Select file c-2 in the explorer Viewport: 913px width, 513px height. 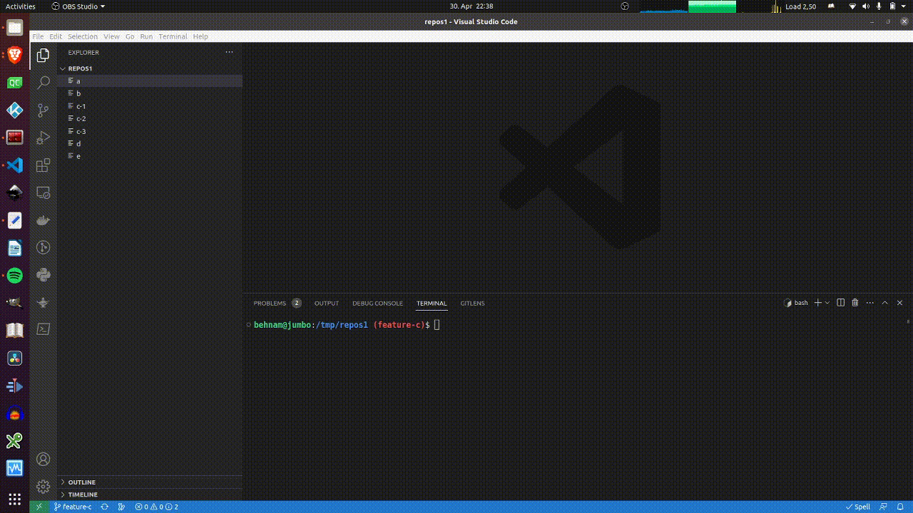point(81,119)
